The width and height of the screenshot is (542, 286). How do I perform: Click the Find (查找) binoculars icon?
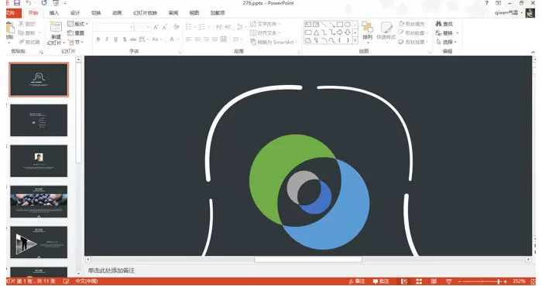(x=439, y=24)
